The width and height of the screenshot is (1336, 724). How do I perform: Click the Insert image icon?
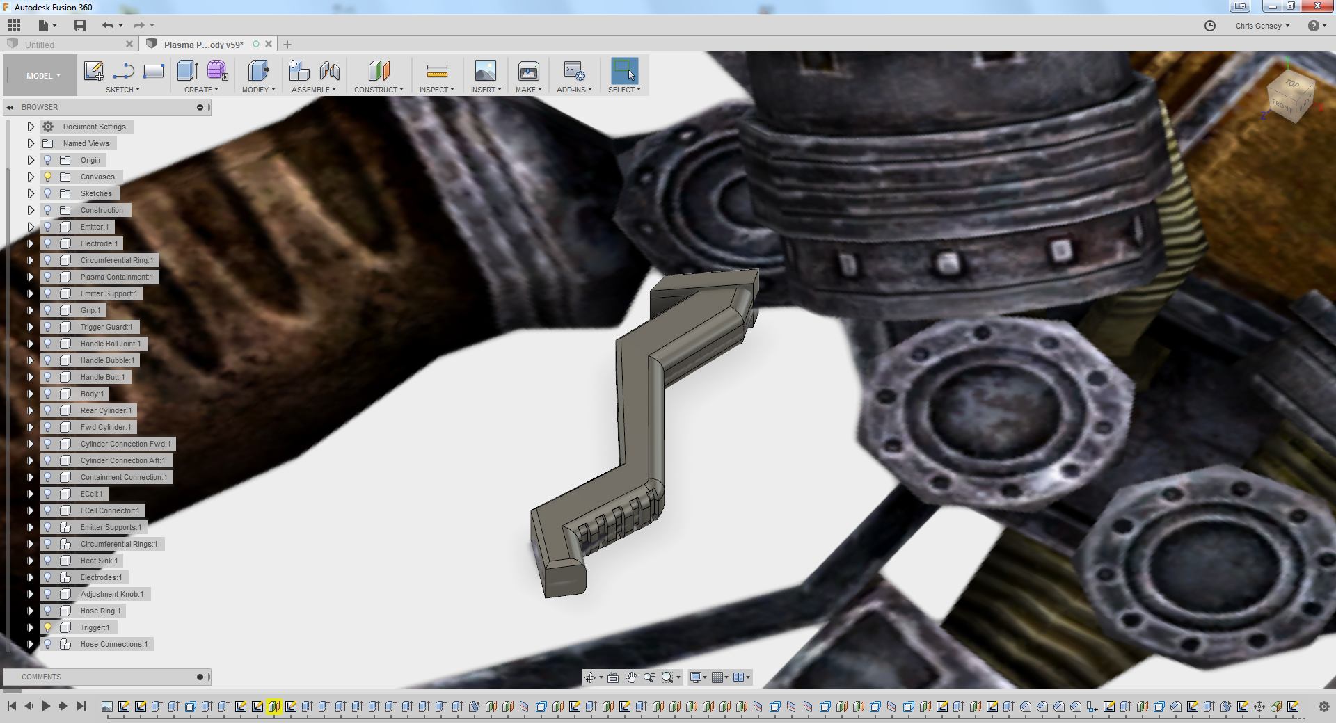(485, 71)
